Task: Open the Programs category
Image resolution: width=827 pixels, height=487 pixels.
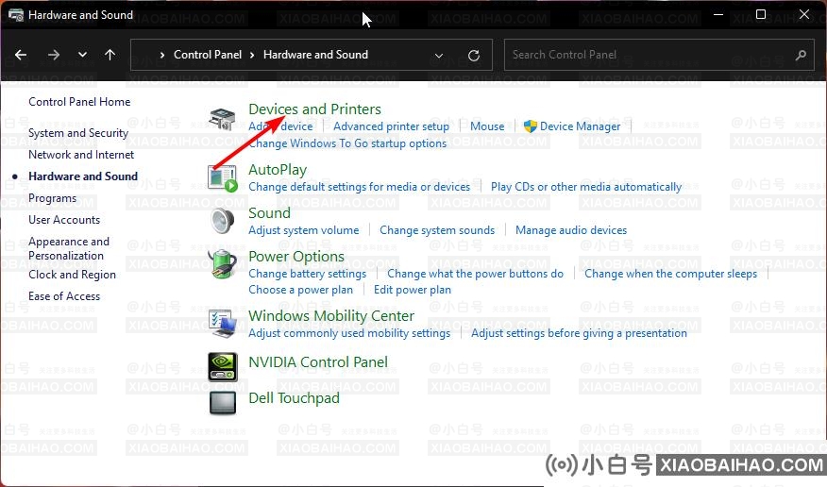Action: (x=52, y=198)
